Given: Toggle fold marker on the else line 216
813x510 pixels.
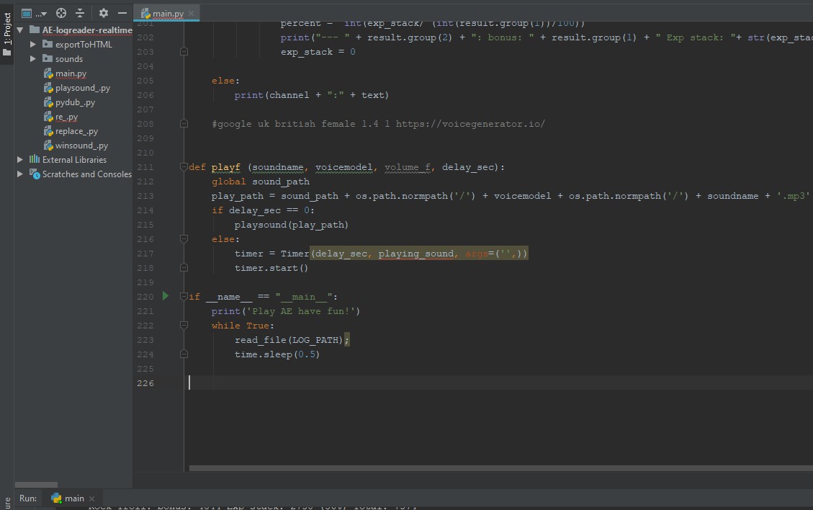Looking at the screenshot, I should (184, 239).
